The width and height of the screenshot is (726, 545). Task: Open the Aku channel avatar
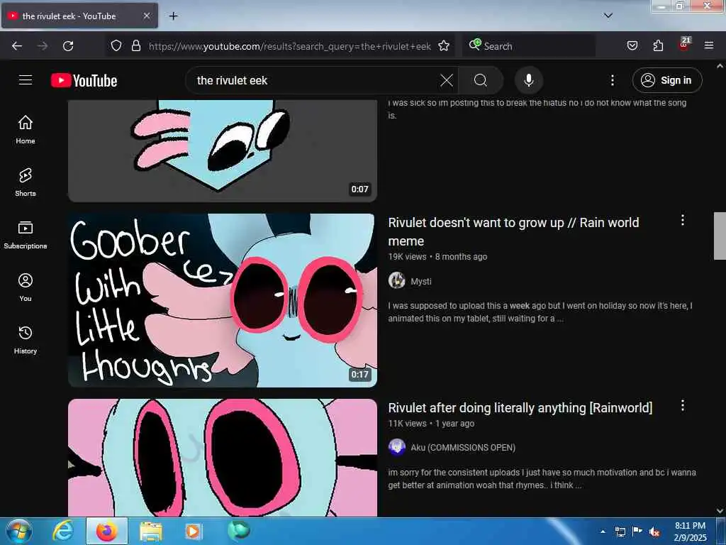397,447
